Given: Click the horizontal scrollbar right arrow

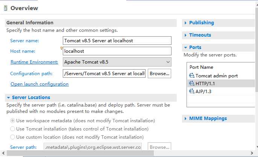Looking at the screenshot, I should tap(252, 153).
